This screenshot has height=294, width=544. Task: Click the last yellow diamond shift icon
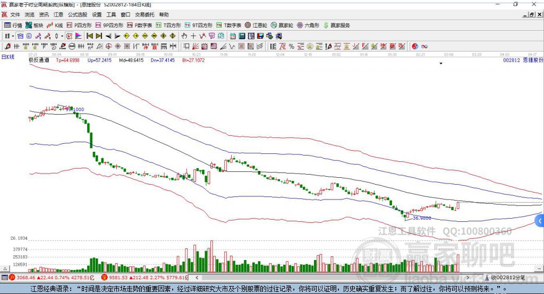click(x=173, y=36)
